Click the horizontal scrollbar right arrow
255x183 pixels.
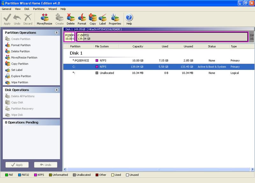tap(252, 169)
